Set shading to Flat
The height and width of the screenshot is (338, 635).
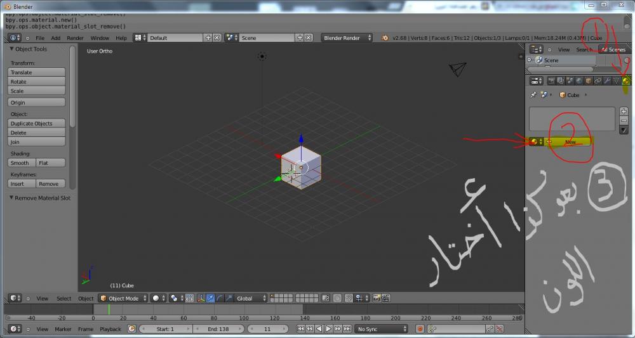coord(51,163)
